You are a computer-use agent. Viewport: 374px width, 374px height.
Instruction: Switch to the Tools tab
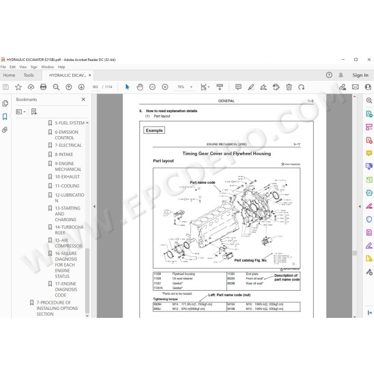29,75
